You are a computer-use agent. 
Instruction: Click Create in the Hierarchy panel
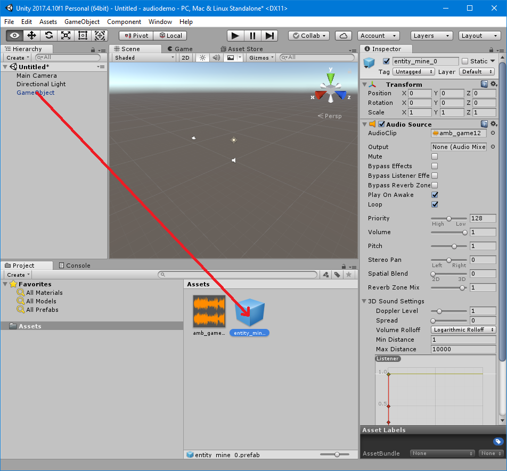(18, 57)
